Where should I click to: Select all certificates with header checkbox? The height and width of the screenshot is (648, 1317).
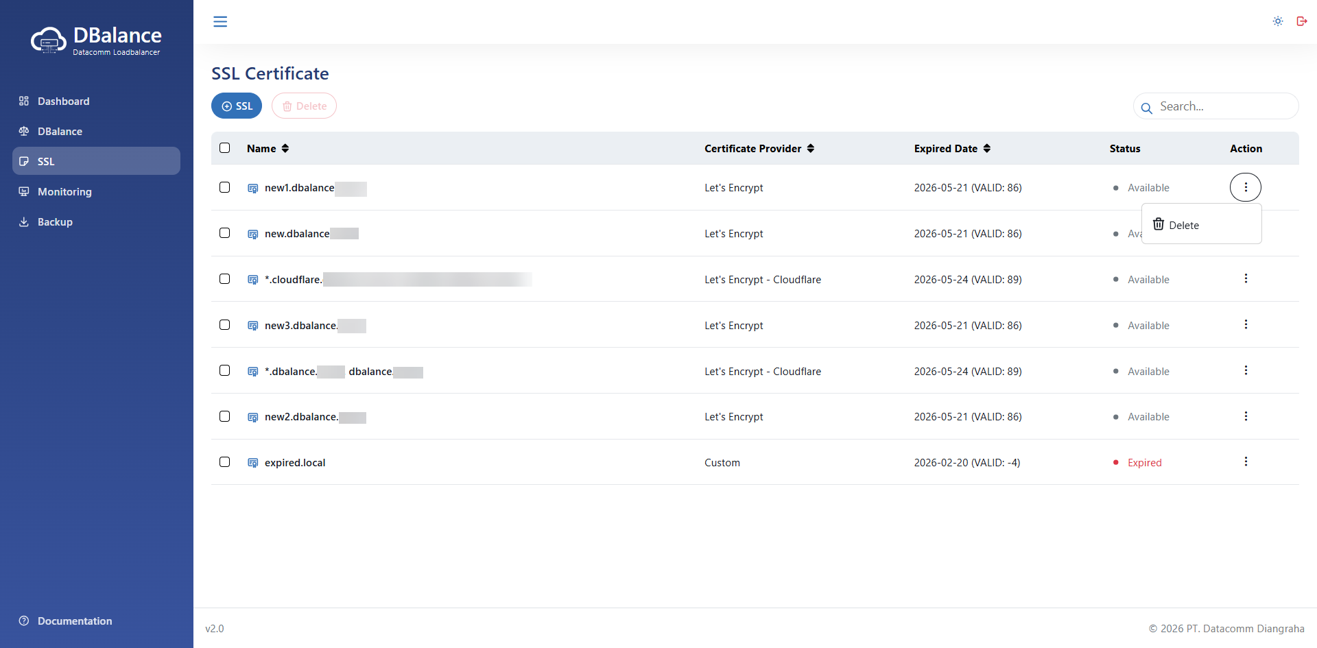tap(224, 148)
